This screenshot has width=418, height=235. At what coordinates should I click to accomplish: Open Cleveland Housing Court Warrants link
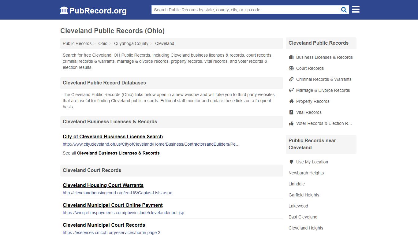(x=103, y=185)
